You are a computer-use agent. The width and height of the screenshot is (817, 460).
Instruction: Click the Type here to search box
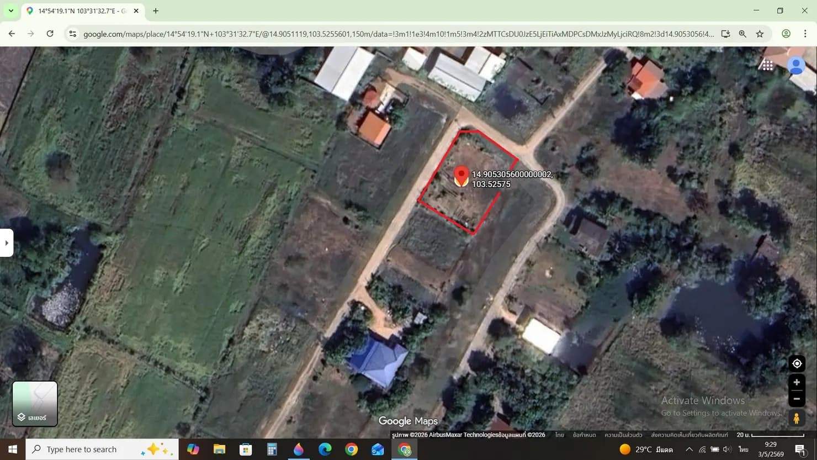102,450
